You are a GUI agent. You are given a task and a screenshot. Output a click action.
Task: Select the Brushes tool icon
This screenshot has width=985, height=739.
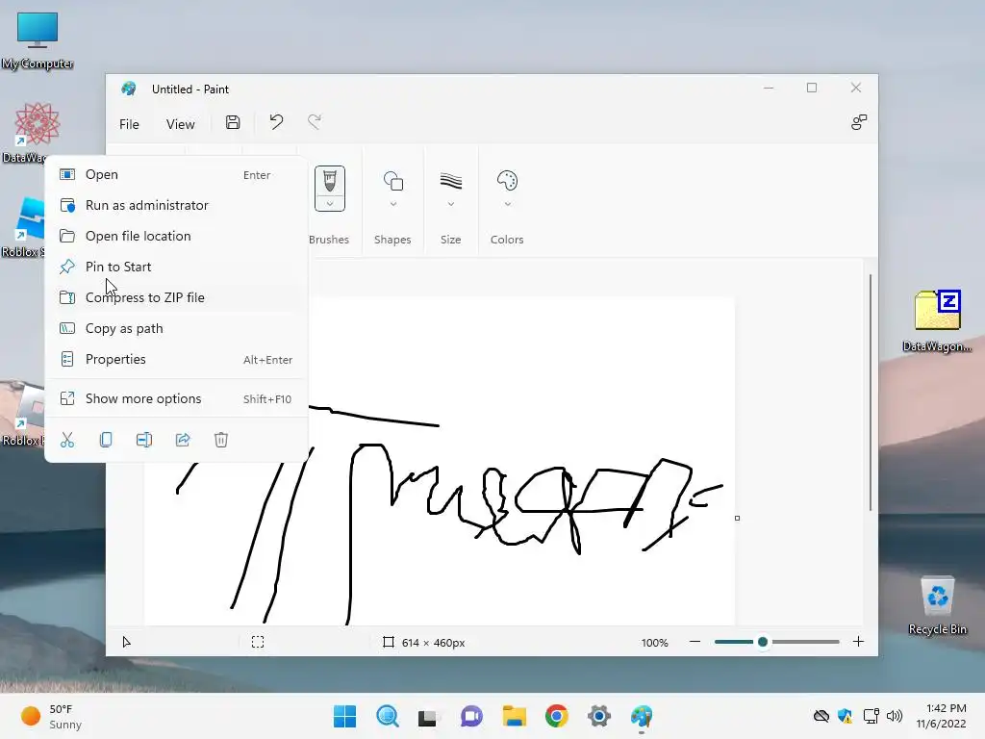[330, 182]
